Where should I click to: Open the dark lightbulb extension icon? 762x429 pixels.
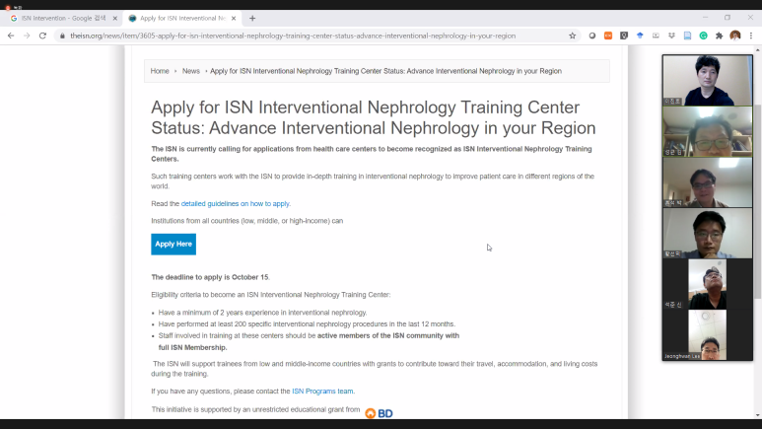[x=624, y=36]
